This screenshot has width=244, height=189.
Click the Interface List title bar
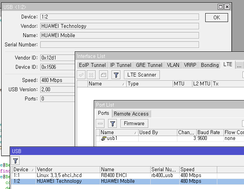160,56
